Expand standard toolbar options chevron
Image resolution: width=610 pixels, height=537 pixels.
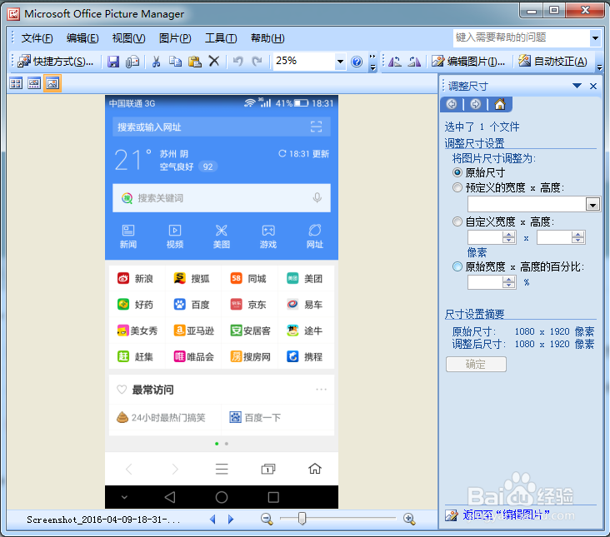point(372,62)
